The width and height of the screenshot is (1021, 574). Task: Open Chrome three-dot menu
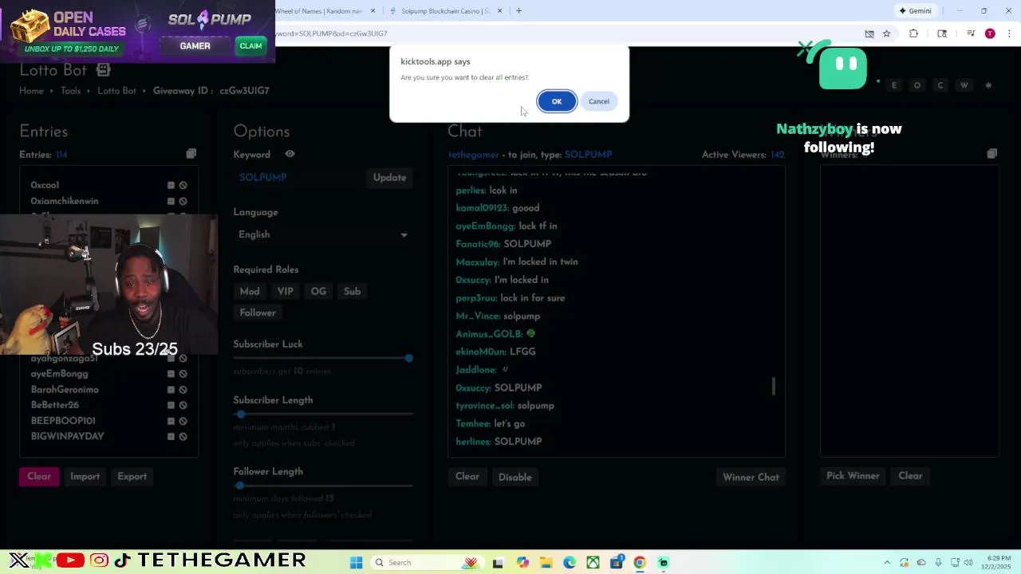[x=1009, y=33]
